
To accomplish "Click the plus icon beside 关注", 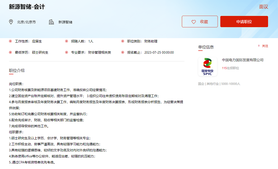I will pyautogui.click(x=259, y=46).
